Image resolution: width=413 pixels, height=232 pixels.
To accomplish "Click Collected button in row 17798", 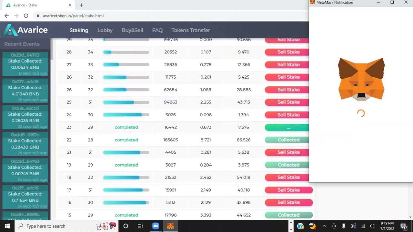I will [289, 215].
